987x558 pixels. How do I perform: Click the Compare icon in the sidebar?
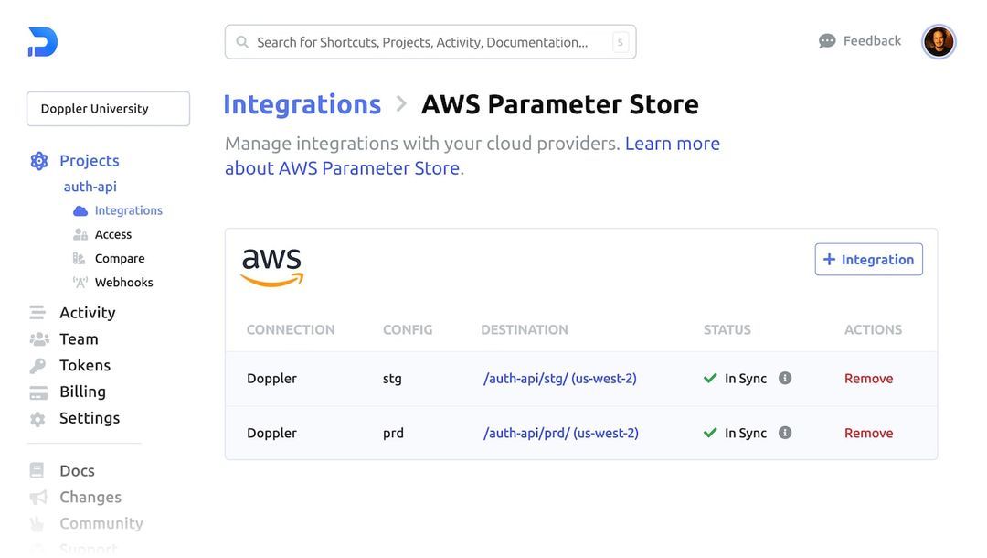click(79, 257)
